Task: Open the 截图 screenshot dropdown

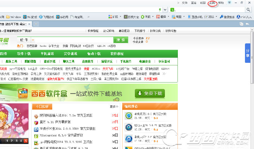Action: [x=178, y=17]
